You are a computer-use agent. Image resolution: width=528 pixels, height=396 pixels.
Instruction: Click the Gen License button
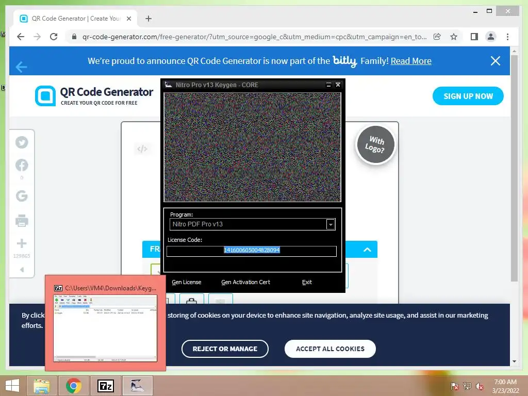186,282
